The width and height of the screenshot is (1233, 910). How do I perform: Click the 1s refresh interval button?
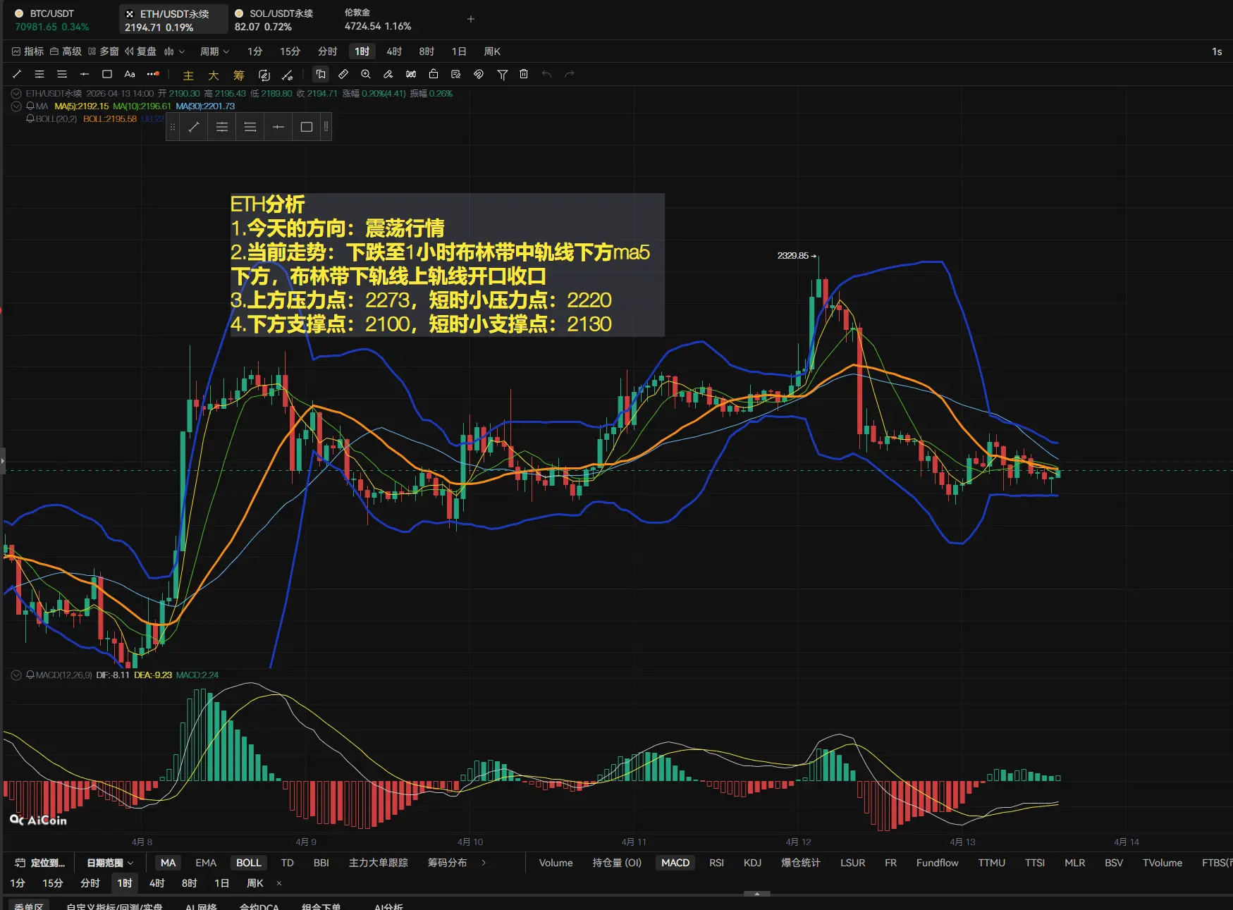pos(1217,51)
